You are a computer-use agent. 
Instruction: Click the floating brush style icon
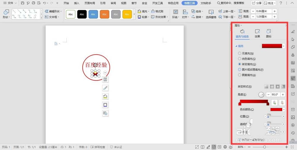[105, 88]
